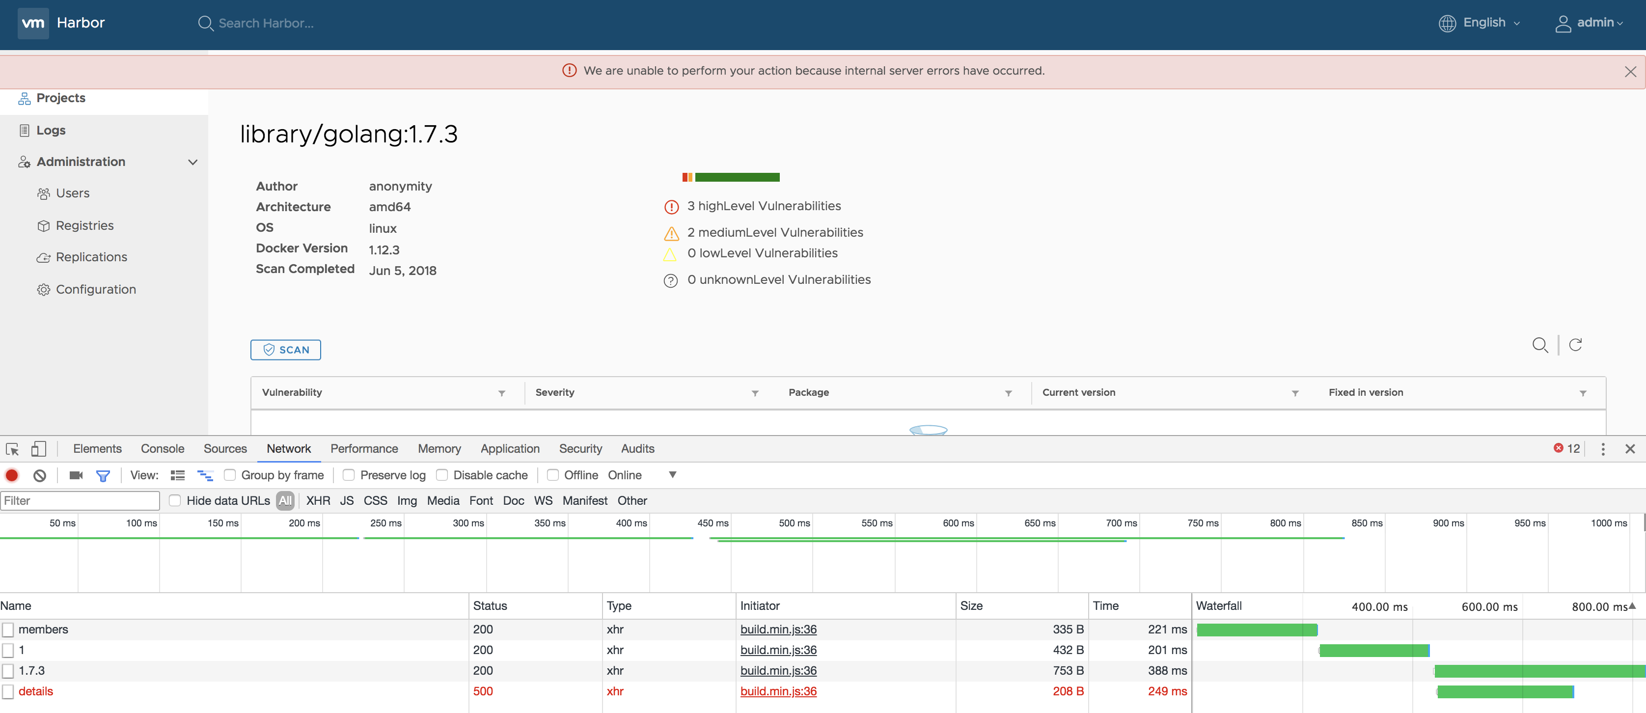Click the refresh icon beside the table search

[1575, 345]
